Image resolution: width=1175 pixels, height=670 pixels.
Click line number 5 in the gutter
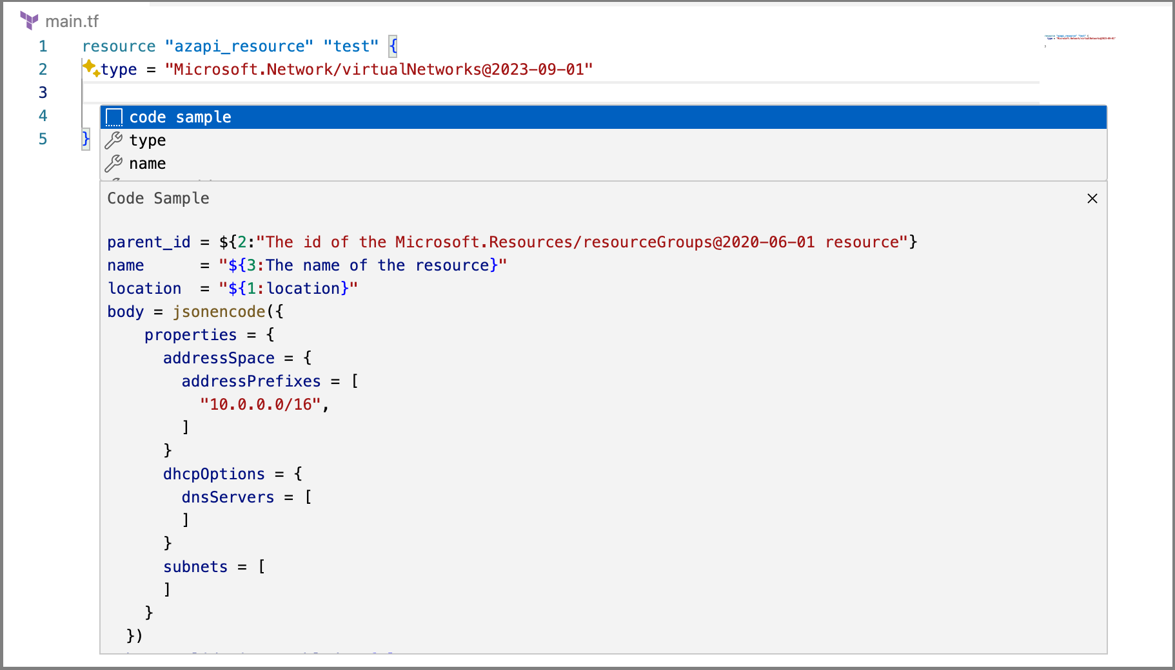(43, 139)
